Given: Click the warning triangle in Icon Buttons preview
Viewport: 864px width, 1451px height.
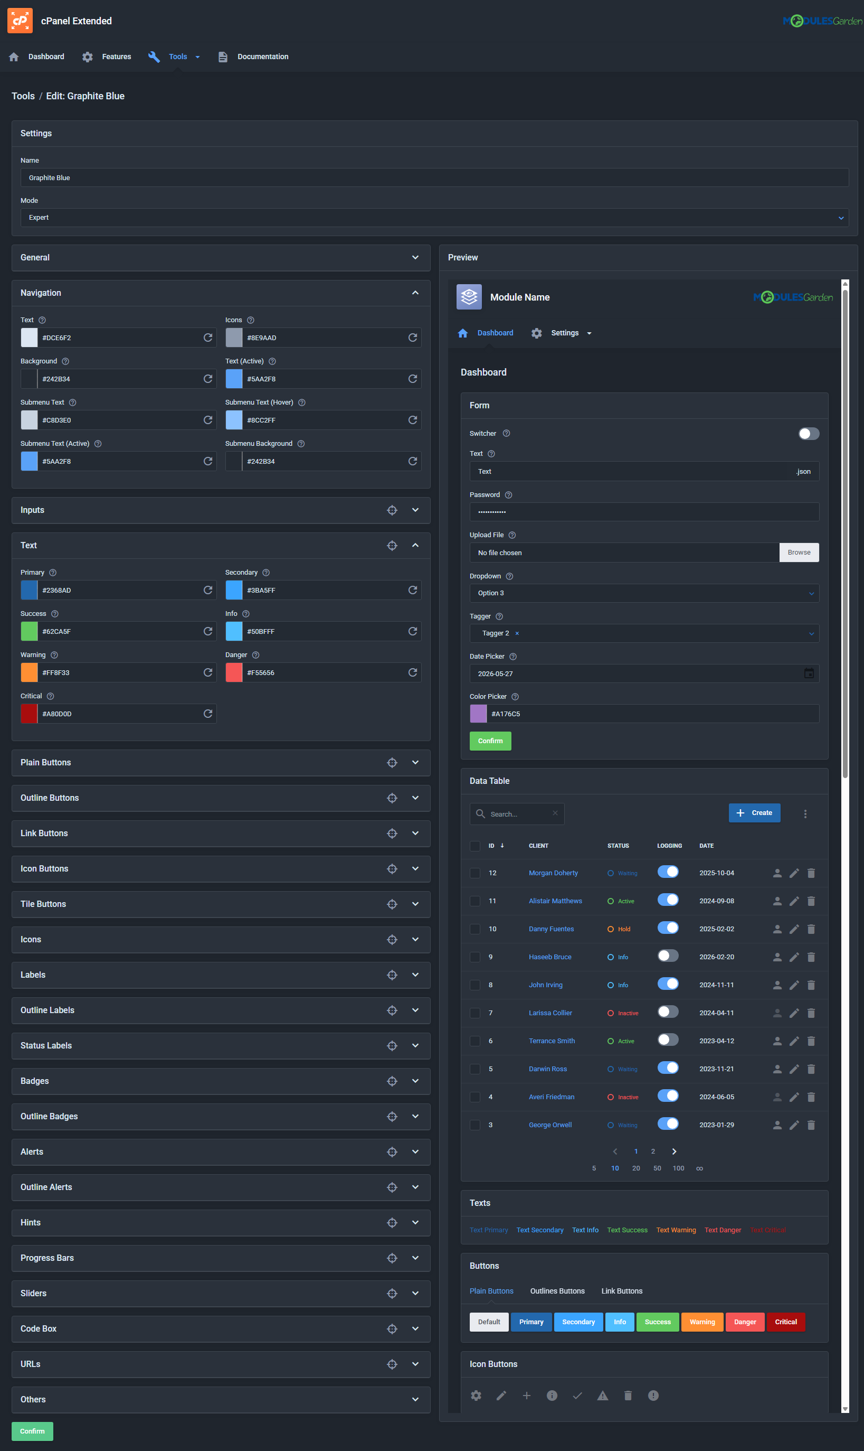Looking at the screenshot, I should tap(603, 1396).
